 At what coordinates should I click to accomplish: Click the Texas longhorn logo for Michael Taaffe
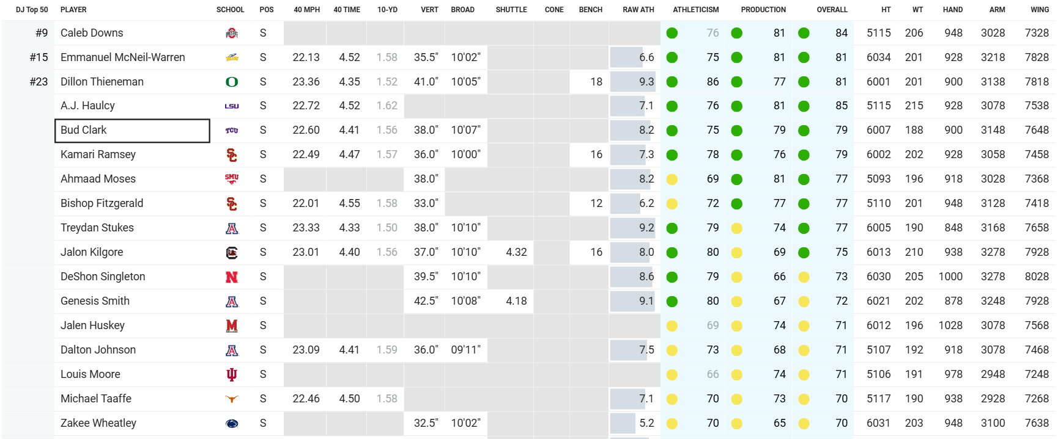231,399
